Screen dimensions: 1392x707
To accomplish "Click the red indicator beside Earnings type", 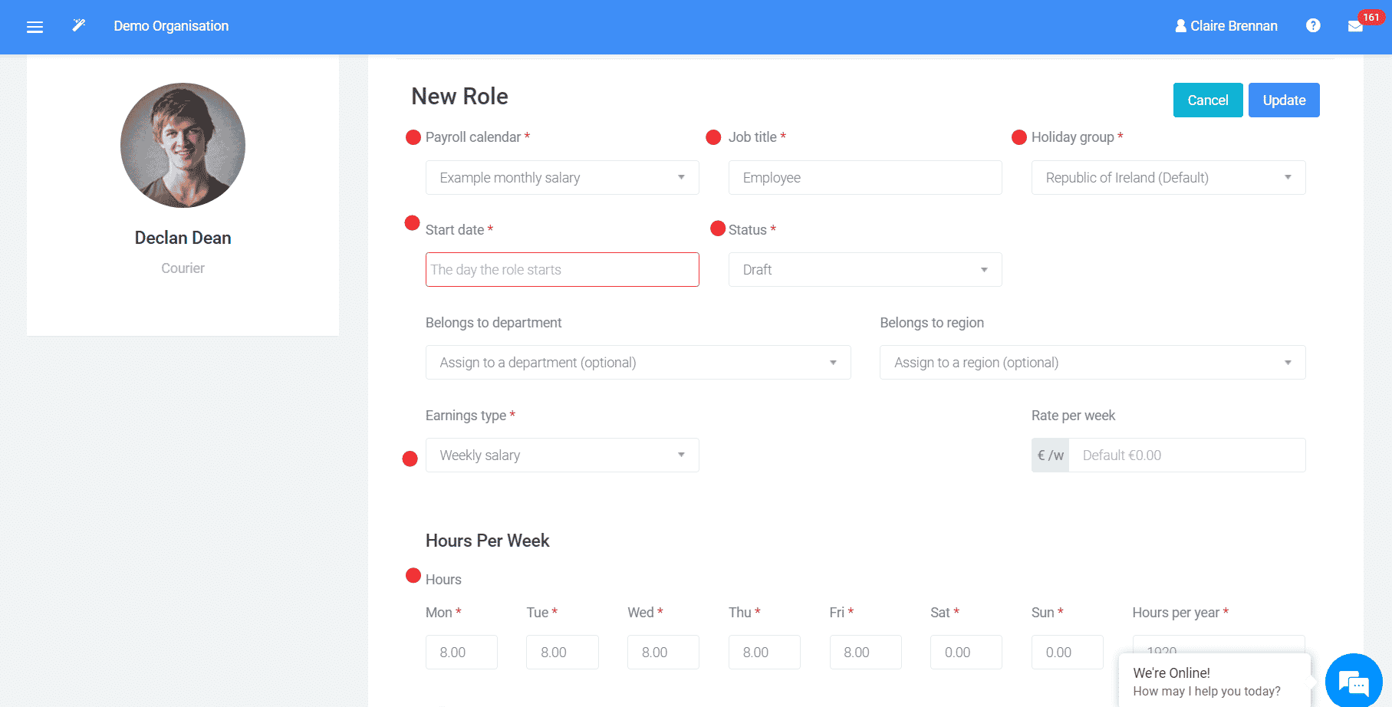I will [x=410, y=458].
